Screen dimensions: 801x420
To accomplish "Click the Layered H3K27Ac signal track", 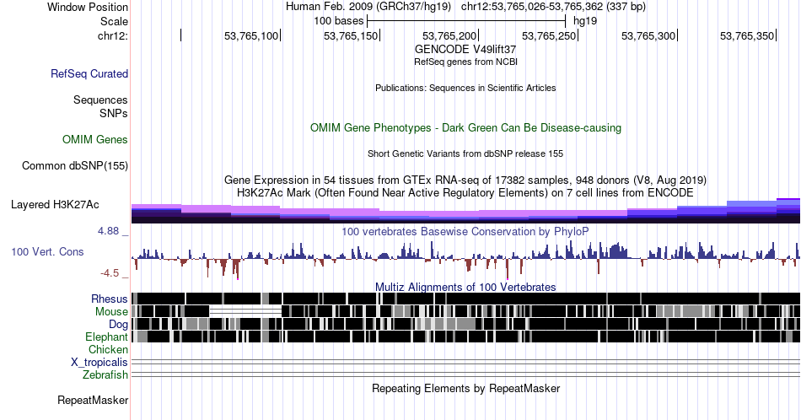I will (x=465, y=211).
